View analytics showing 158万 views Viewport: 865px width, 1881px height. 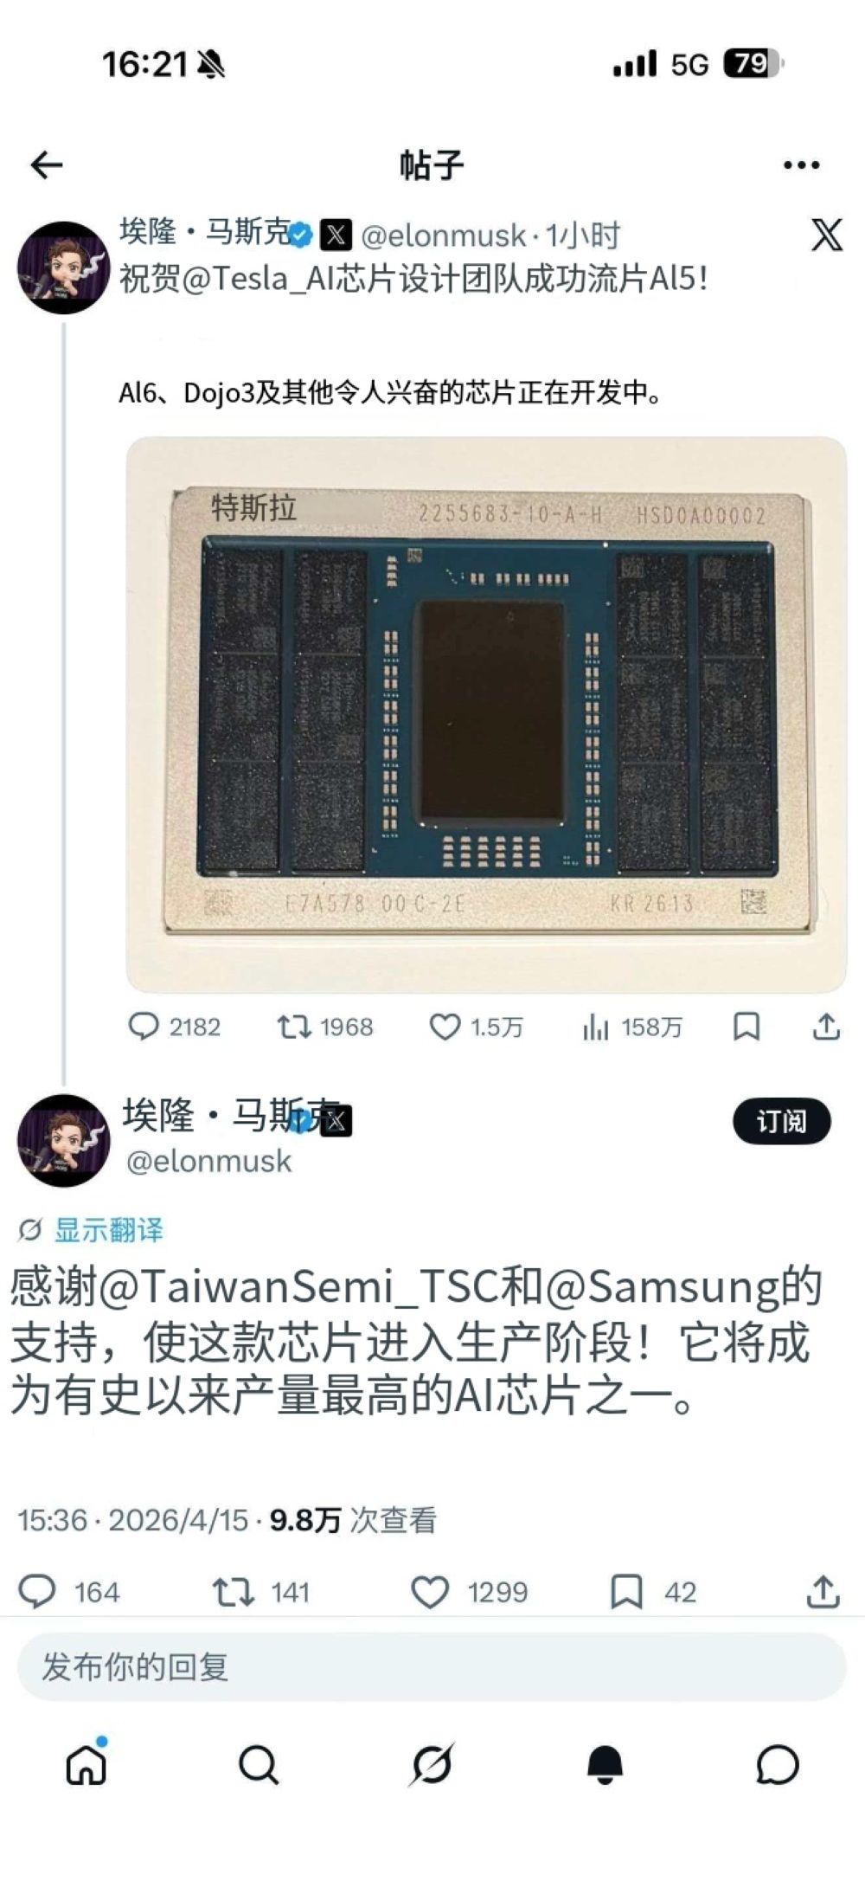(631, 1027)
